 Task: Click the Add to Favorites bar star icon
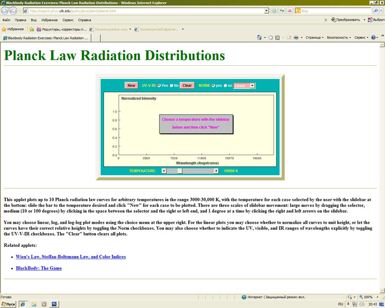pos(32,29)
